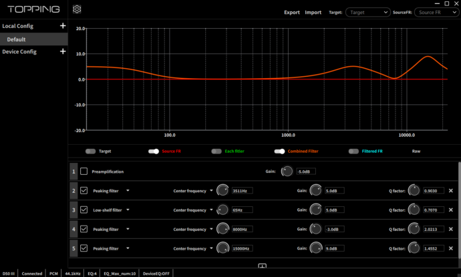Click the Device Config section header
This screenshot has height=277, width=461.
[x=19, y=51]
